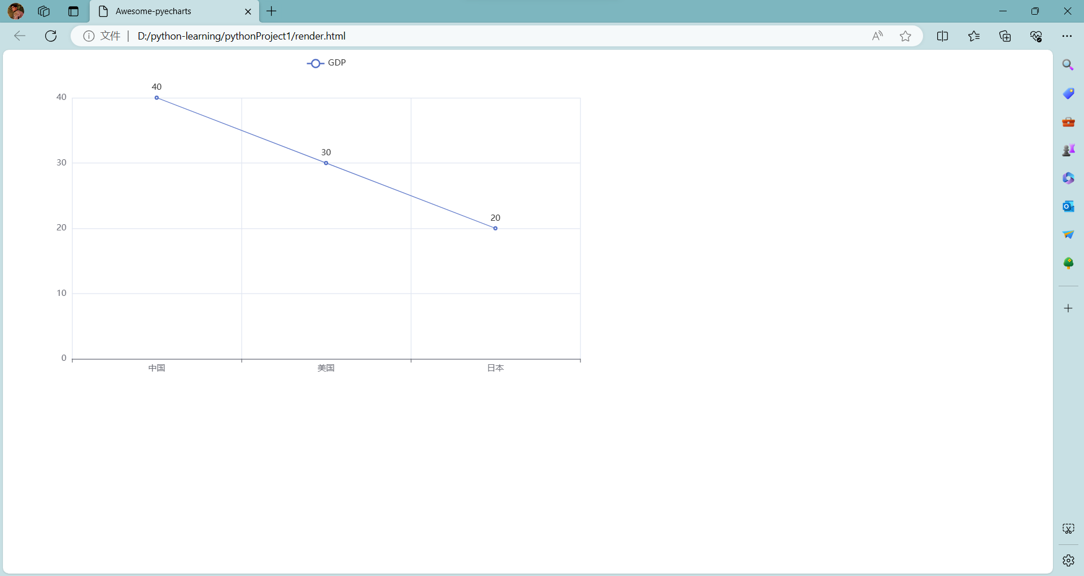Open the Favorites list
This screenshot has height=576, width=1084.
pos(974,36)
